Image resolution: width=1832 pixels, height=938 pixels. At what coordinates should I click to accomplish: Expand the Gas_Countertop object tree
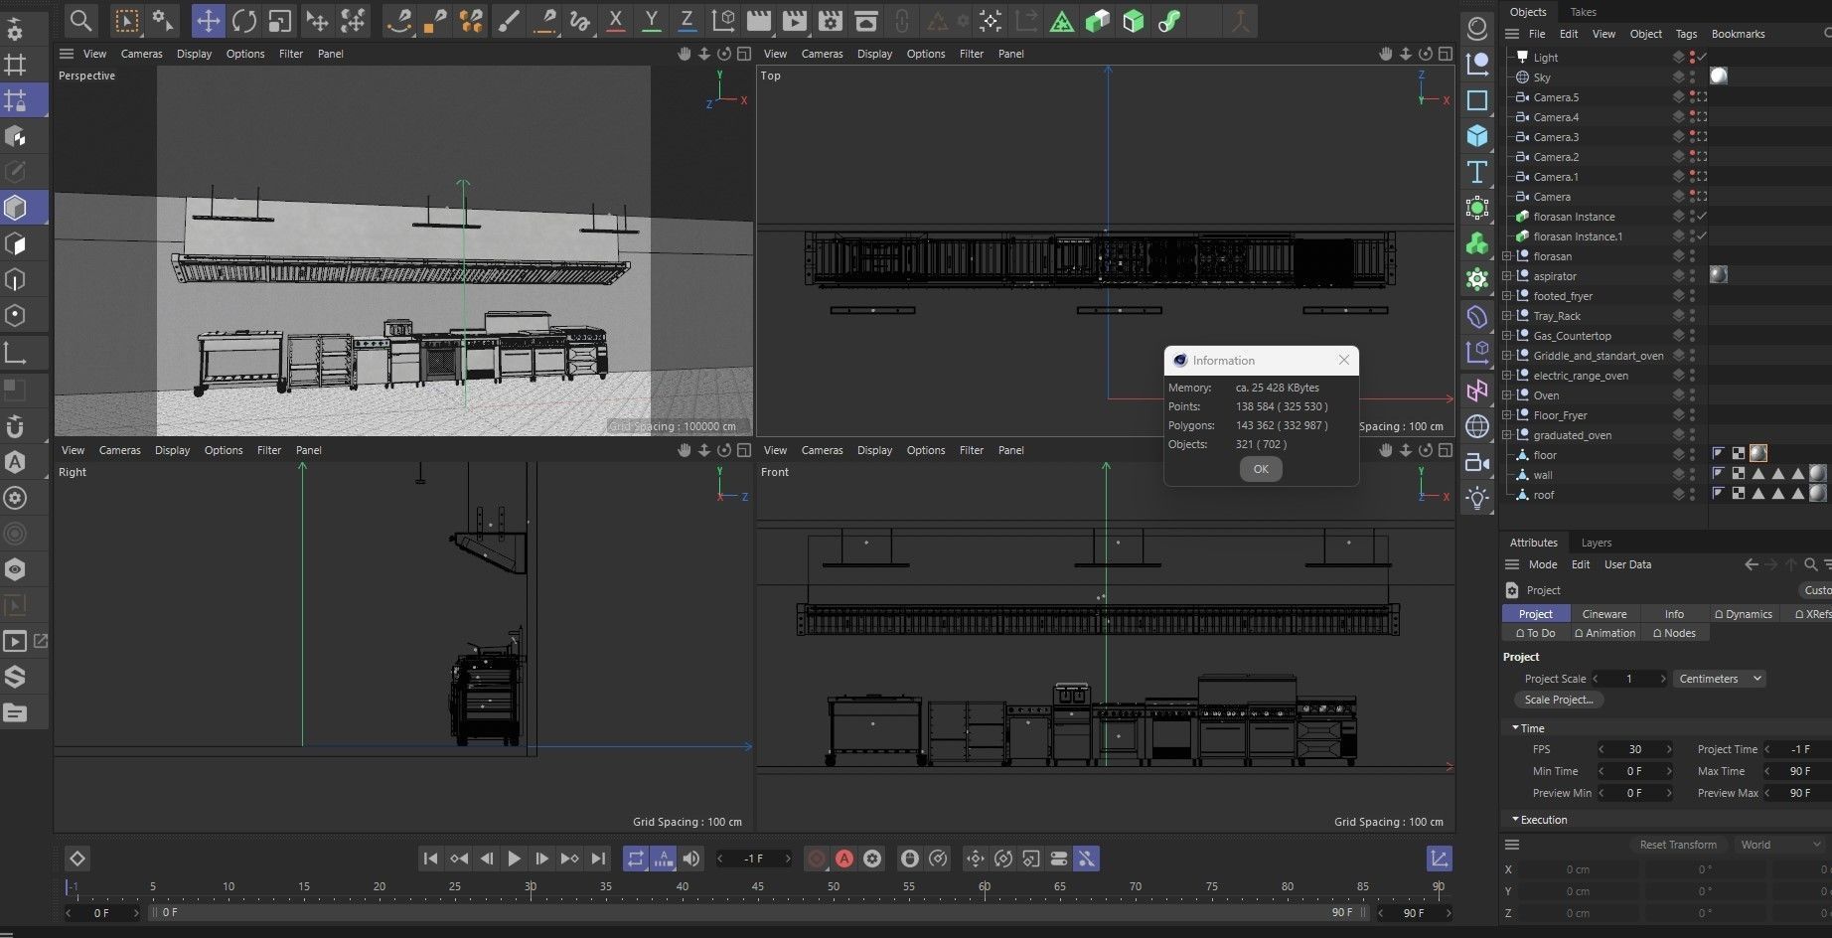coord(1507,336)
